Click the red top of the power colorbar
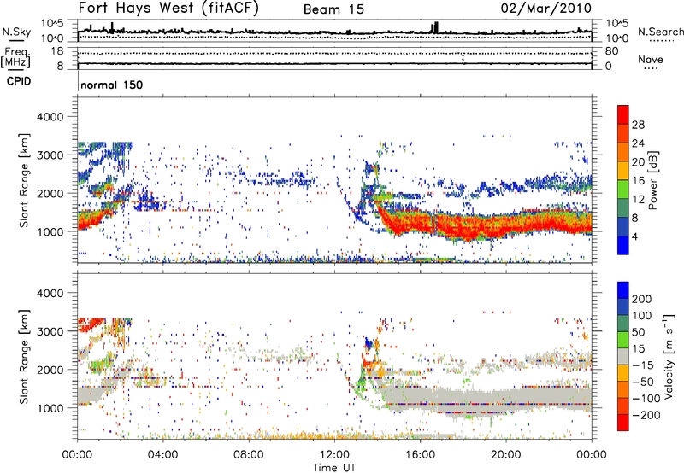This screenshot has width=684, height=473. coord(623,114)
